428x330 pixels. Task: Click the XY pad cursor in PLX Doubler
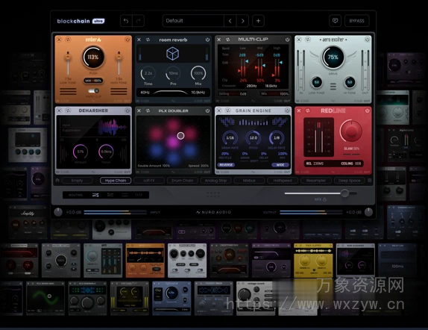tap(180, 136)
